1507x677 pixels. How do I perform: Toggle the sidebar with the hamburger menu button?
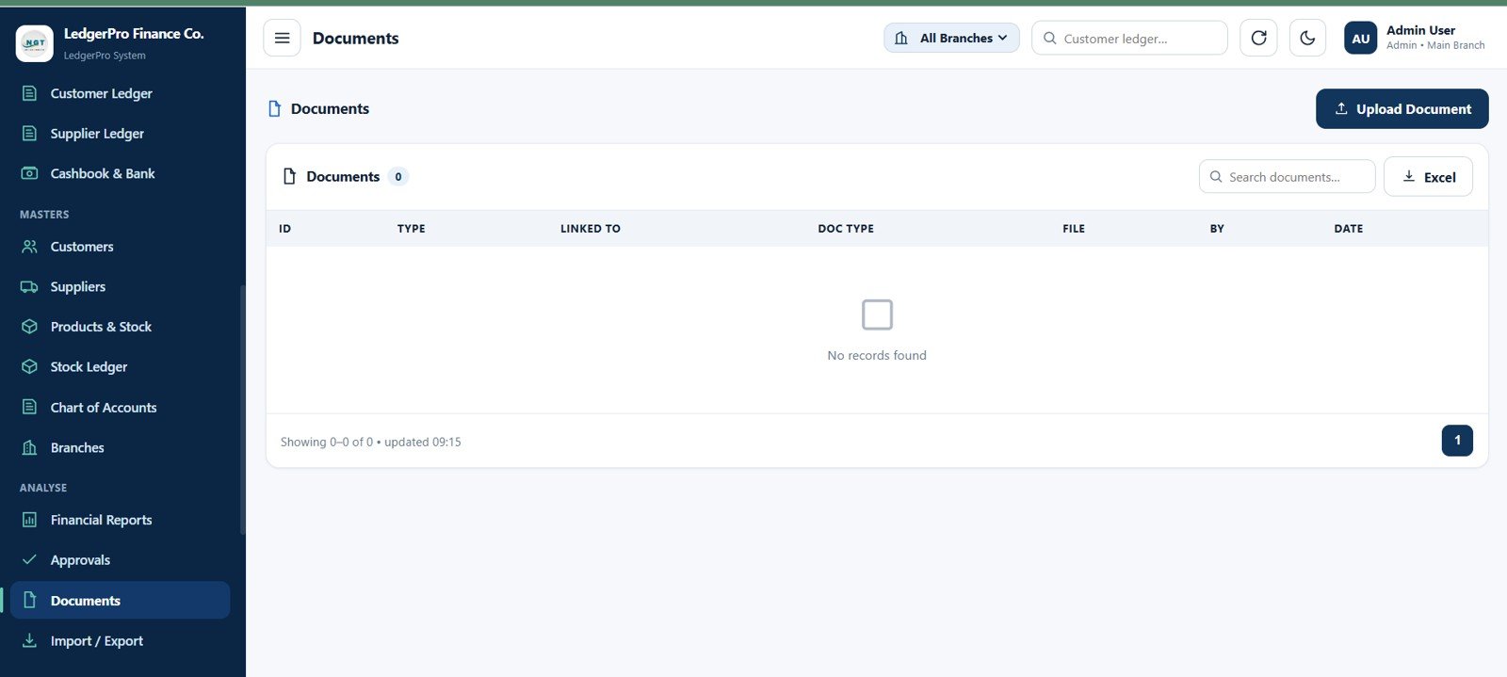tap(282, 38)
